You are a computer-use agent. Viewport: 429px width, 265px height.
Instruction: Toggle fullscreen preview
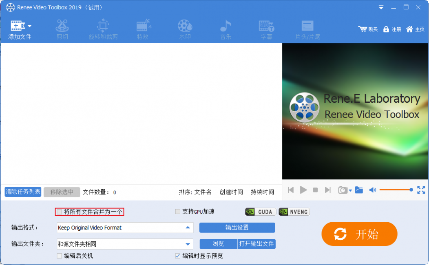click(421, 190)
